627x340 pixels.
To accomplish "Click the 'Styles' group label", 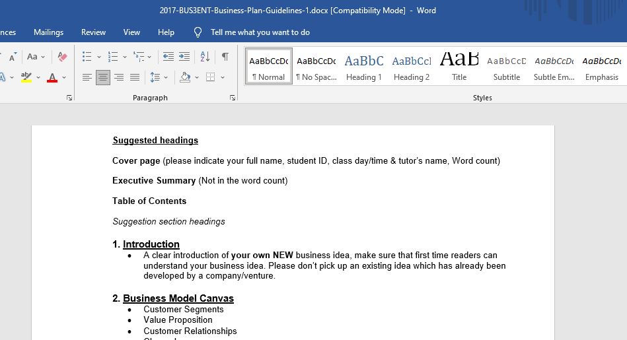I will [482, 98].
